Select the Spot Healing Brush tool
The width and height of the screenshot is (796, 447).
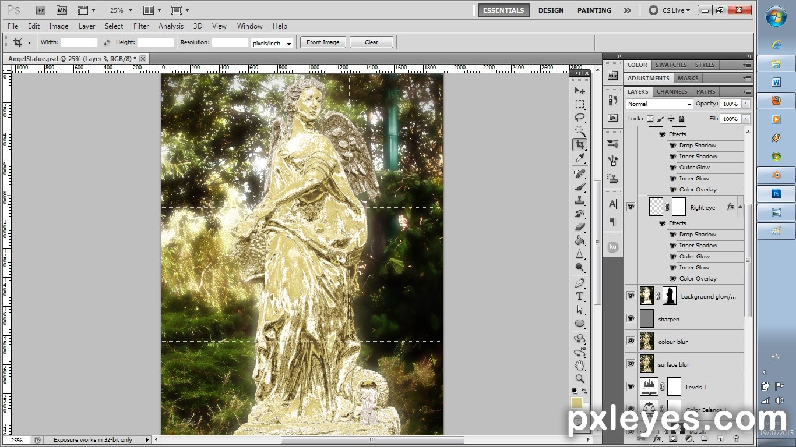click(580, 173)
